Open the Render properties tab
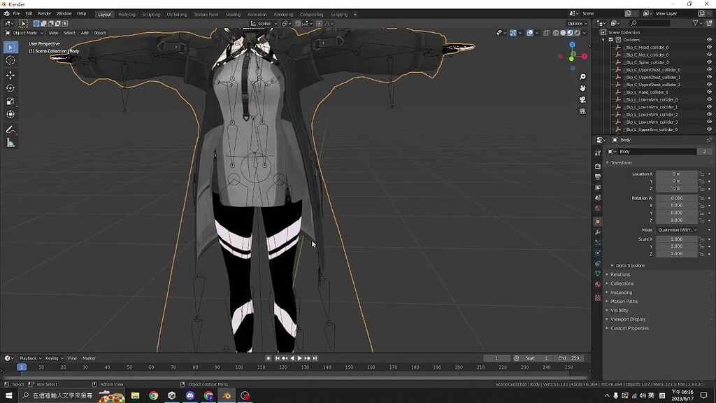716x403 pixels. click(x=599, y=165)
